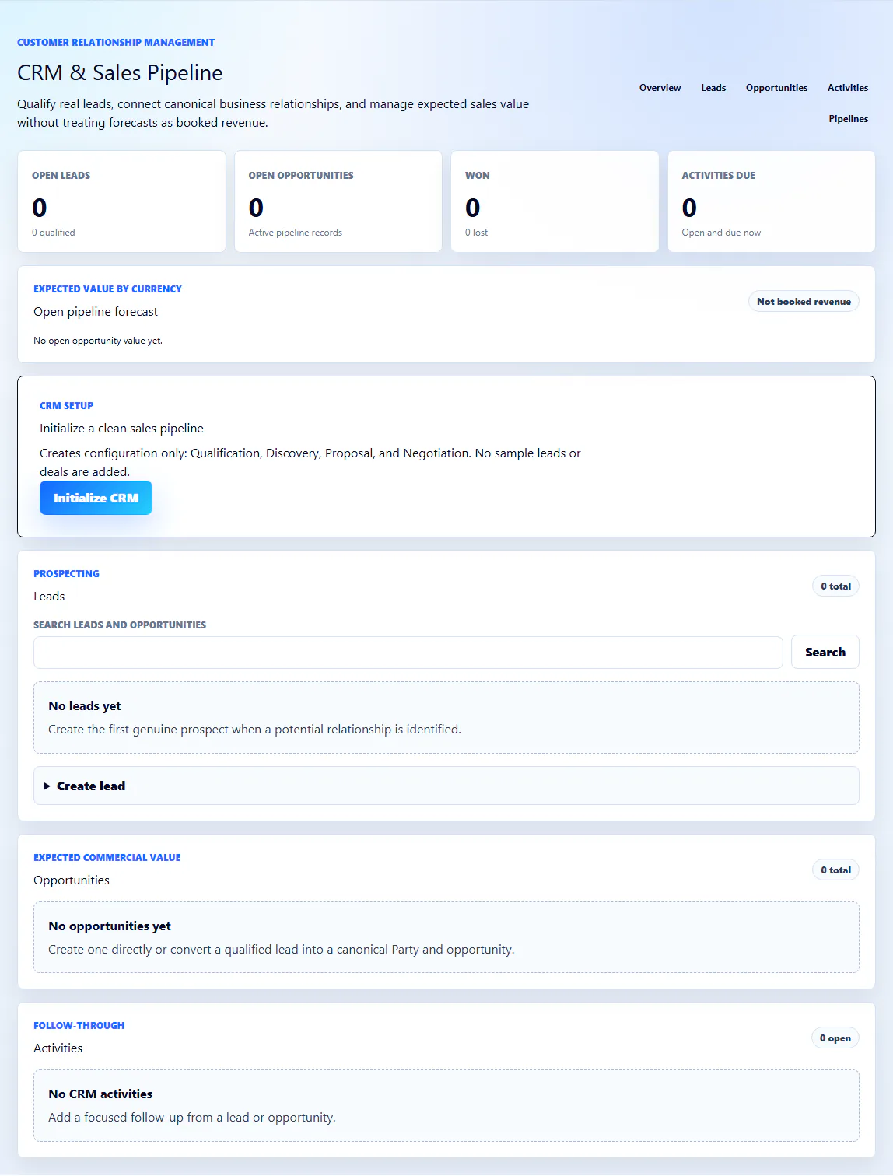Click the '0 total' badge in Opportunities
The image size is (893, 1176).
click(835, 870)
